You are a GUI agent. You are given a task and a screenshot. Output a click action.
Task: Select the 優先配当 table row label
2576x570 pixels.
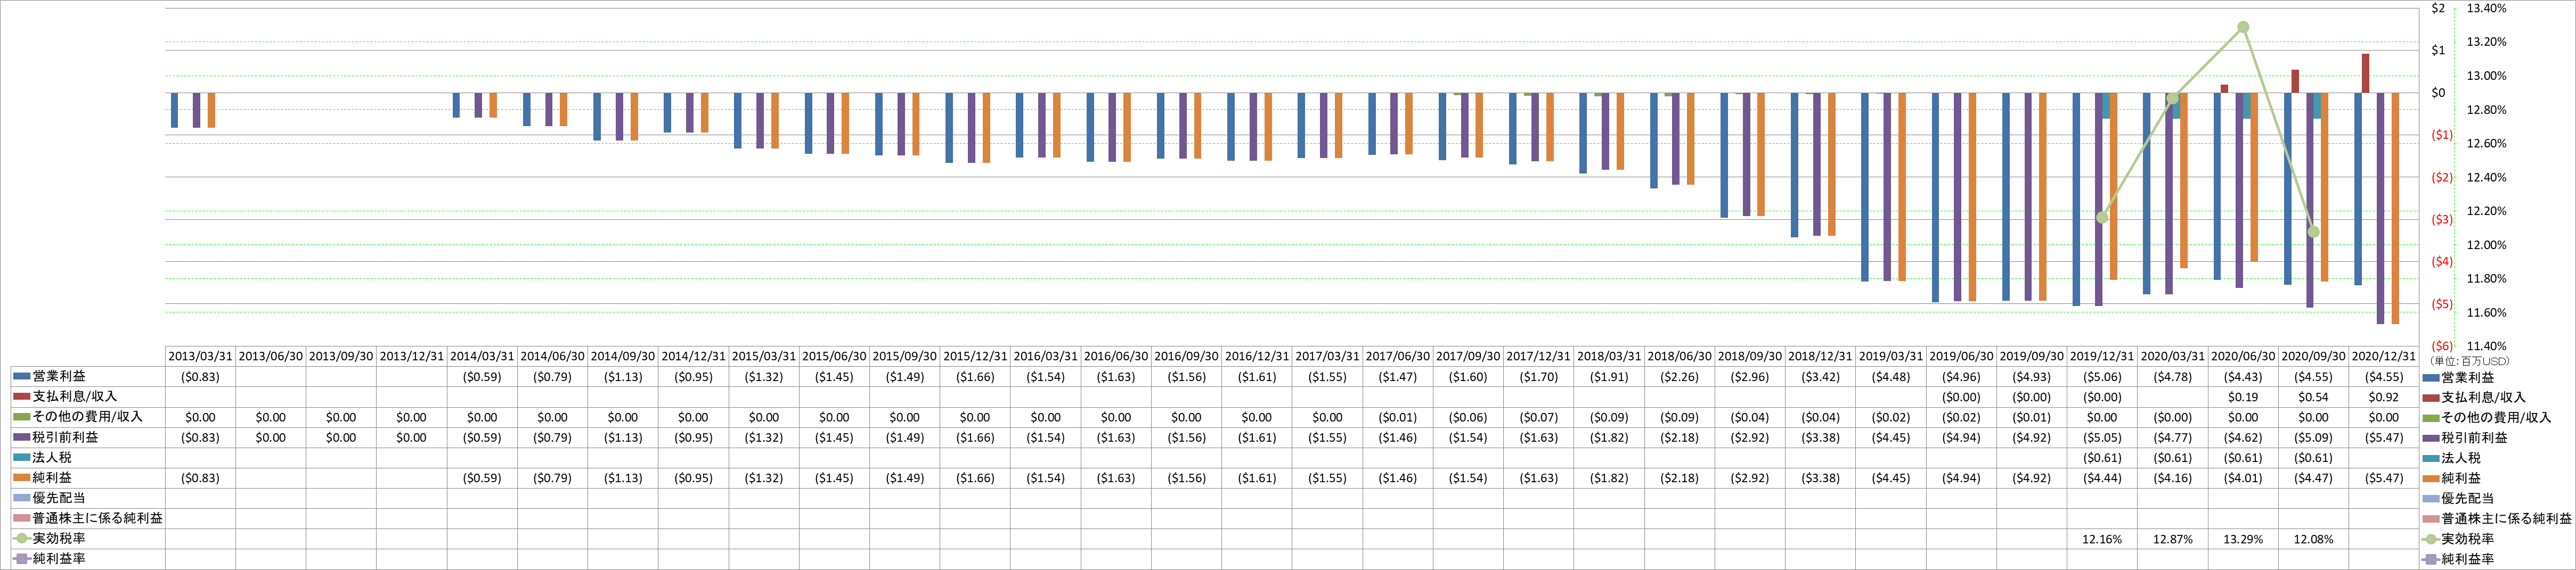pyautogui.click(x=59, y=498)
